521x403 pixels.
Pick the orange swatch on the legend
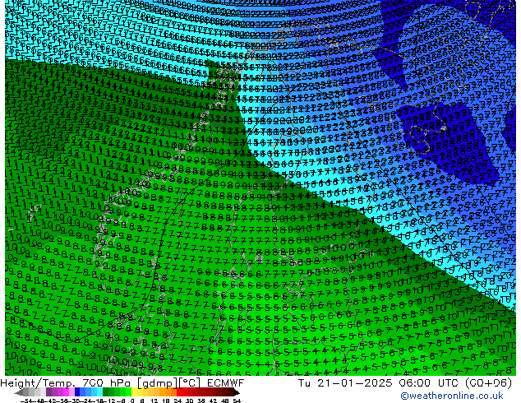(x=168, y=391)
